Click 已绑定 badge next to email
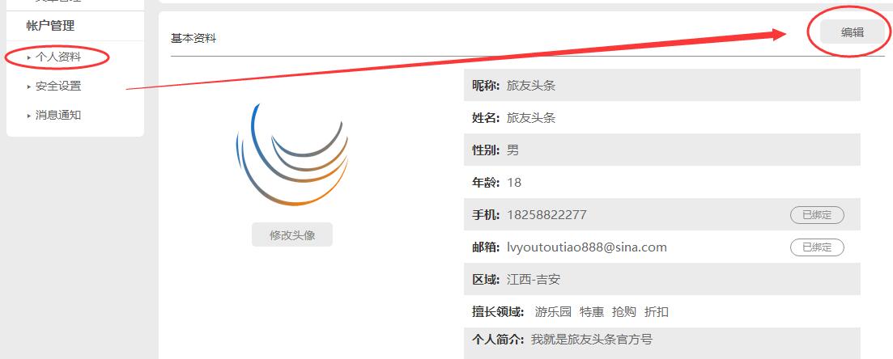 pyautogui.click(x=817, y=247)
